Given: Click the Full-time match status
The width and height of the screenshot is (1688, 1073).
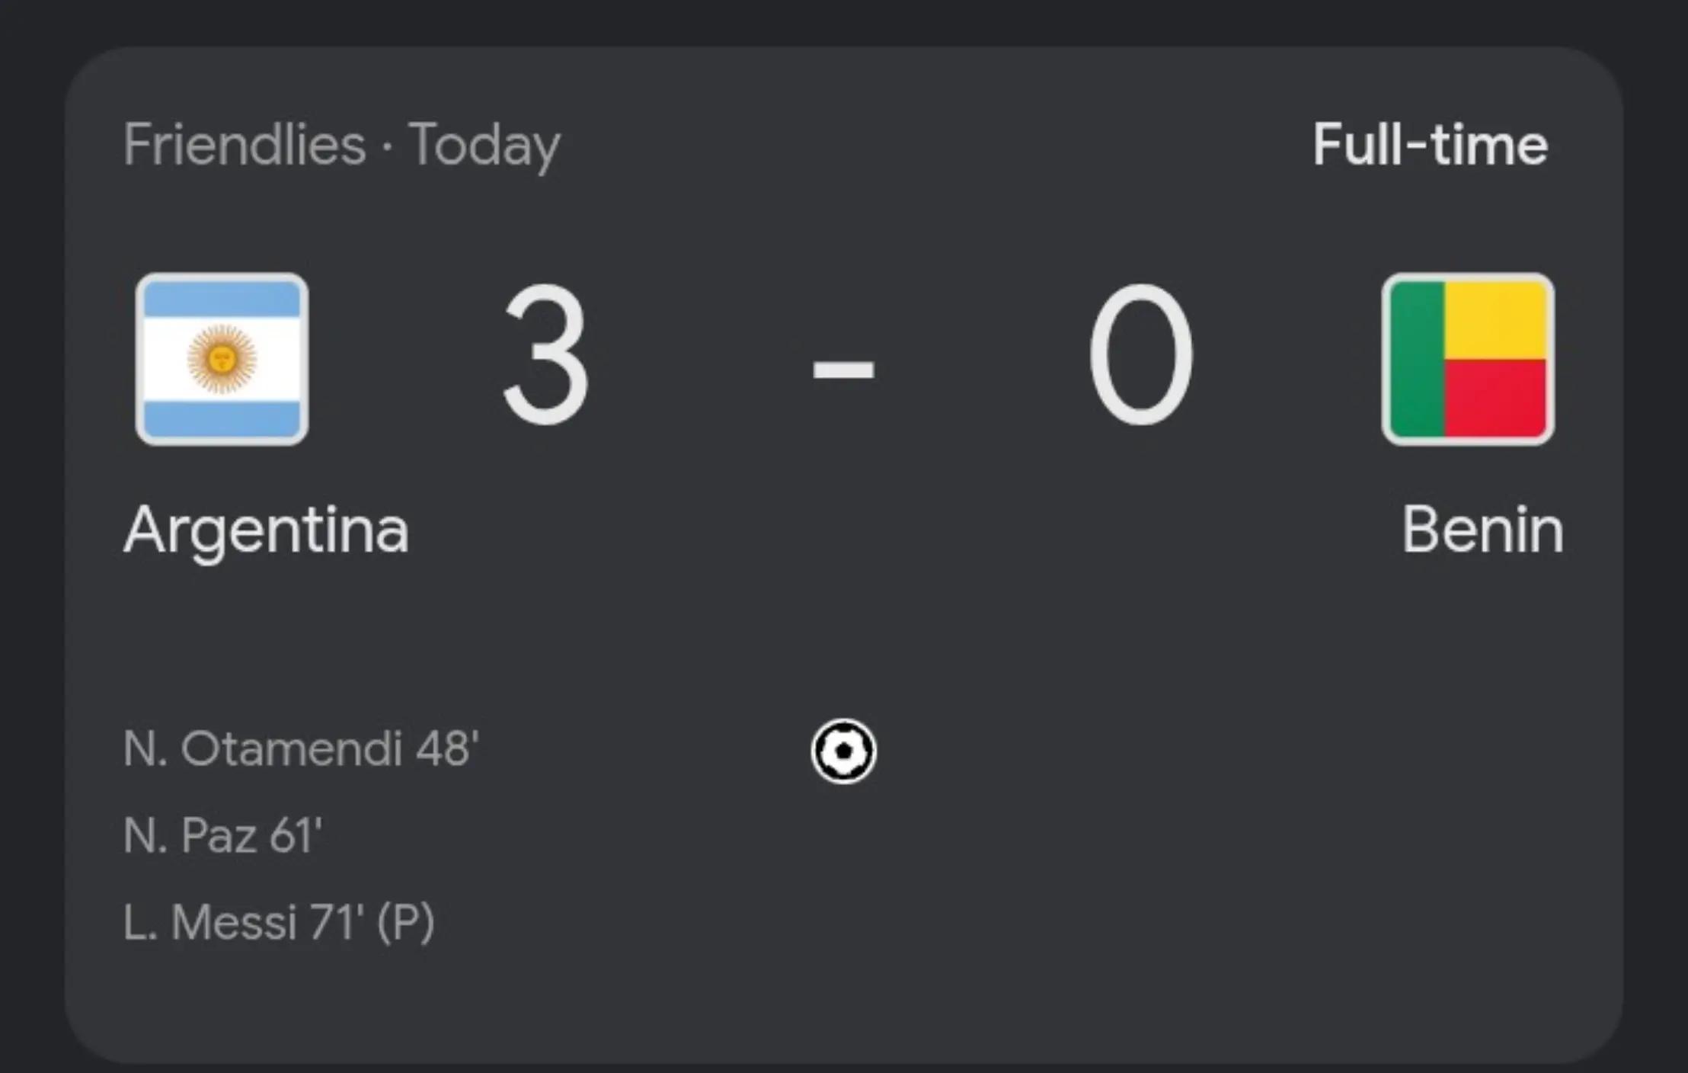Looking at the screenshot, I should [1431, 144].
